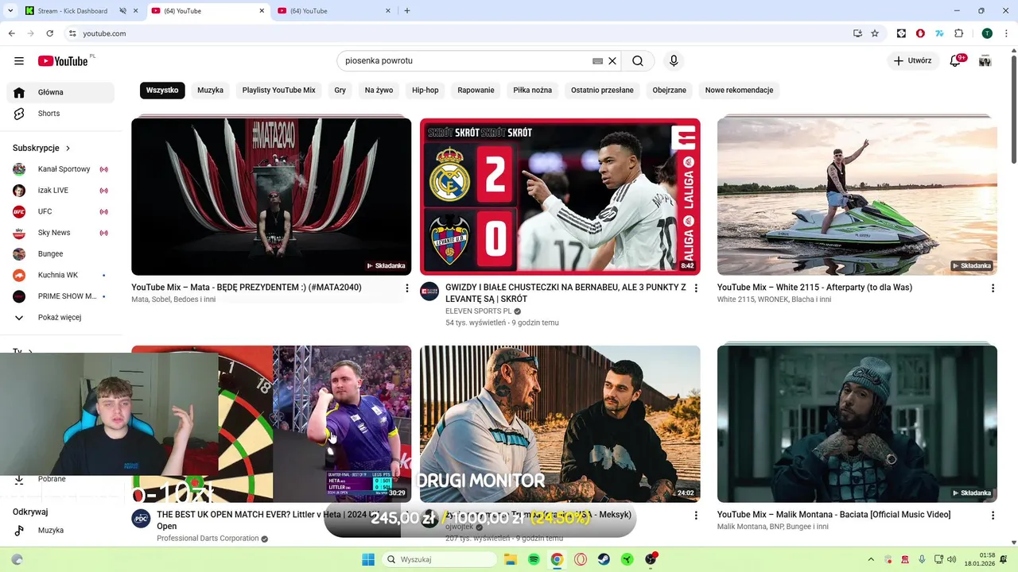This screenshot has height=572, width=1018.
Task: Open Professional Darts Corporation channel link
Action: [208, 539]
